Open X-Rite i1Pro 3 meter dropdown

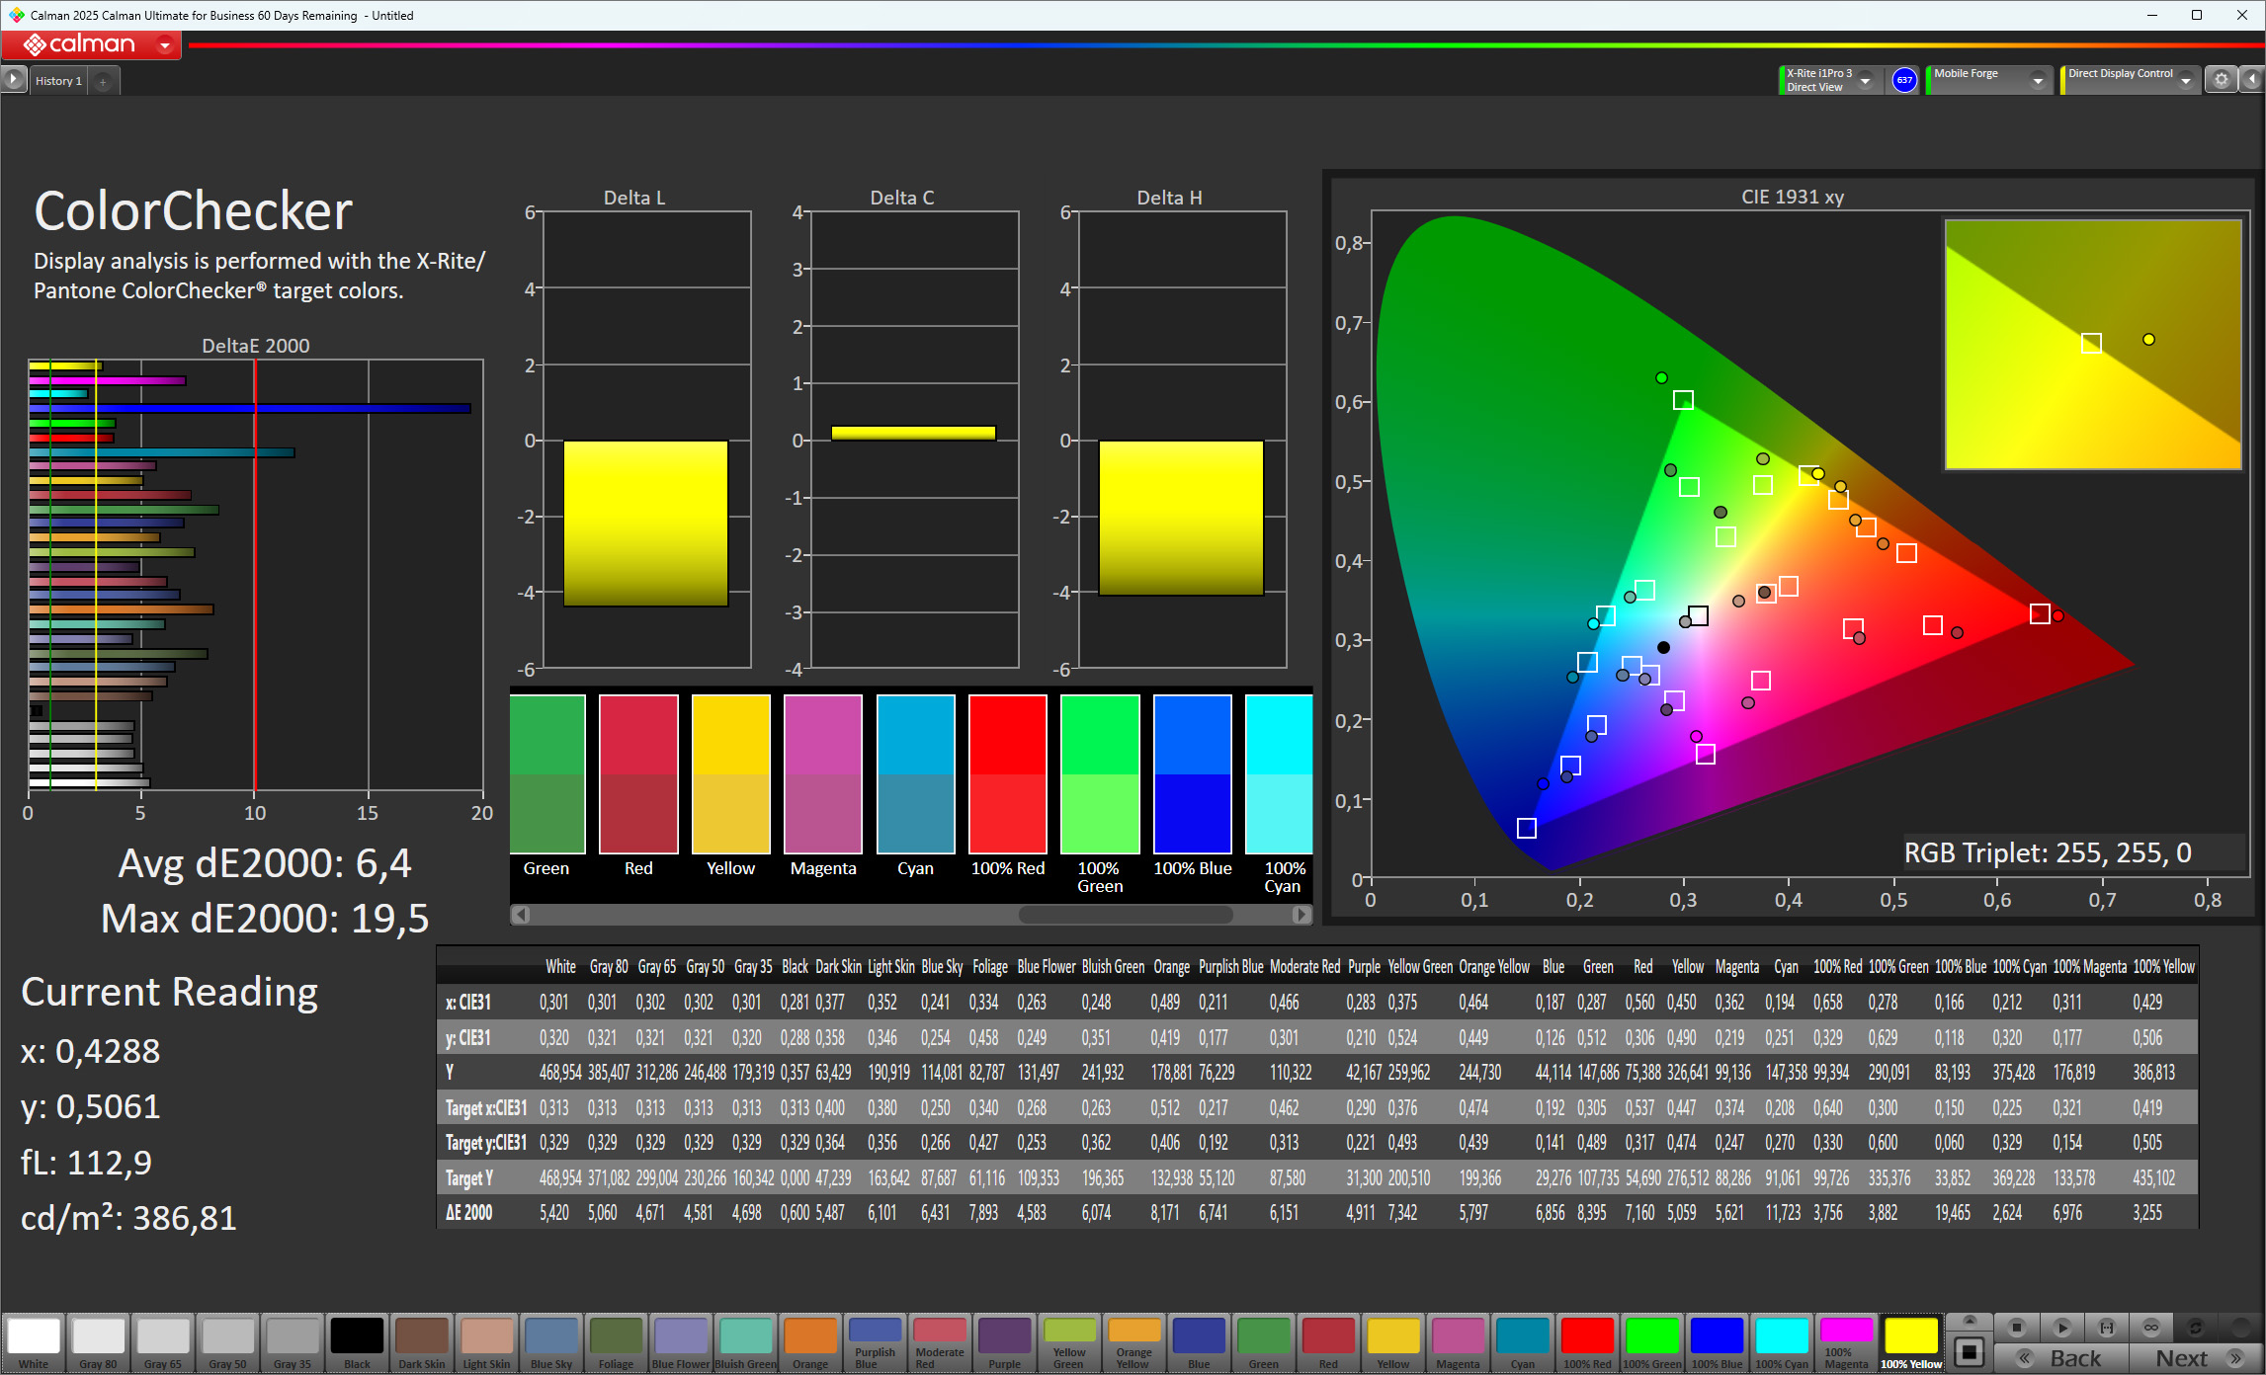[1866, 81]
